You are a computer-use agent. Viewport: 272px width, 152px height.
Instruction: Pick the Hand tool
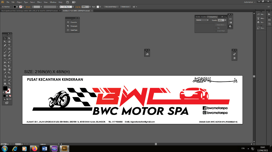(5, 83)
